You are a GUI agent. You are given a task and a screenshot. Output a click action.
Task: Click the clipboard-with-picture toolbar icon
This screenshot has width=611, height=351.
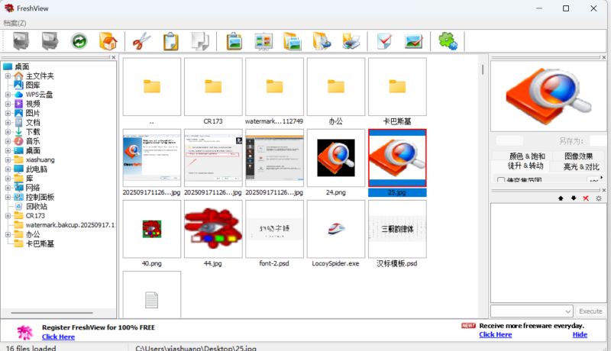[234, 41]
